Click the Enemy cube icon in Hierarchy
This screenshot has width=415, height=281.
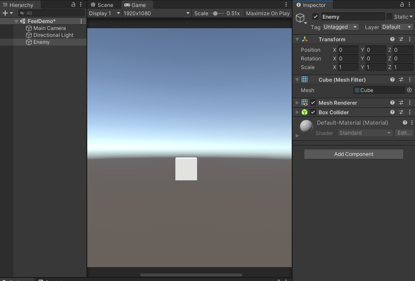pyautogui.click(x=30, y=42)
